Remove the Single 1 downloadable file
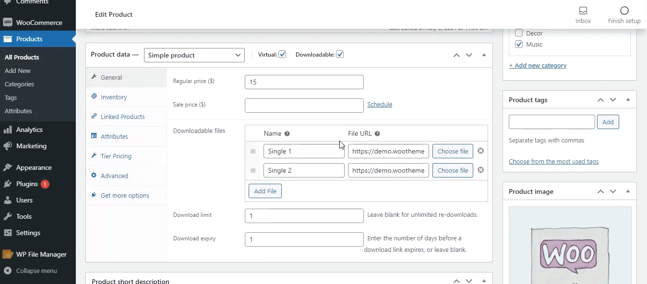Screen dimensions: 647x284 pyautogui.click(x=480, y=151)
